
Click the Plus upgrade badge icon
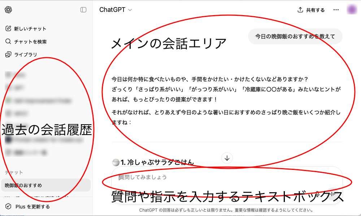pos(8,206)
